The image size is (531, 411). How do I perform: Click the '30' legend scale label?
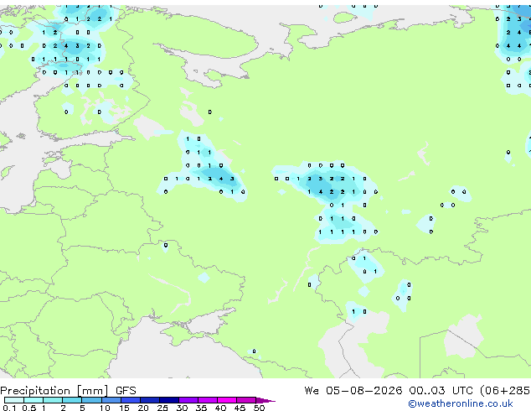tap(183, 408)
